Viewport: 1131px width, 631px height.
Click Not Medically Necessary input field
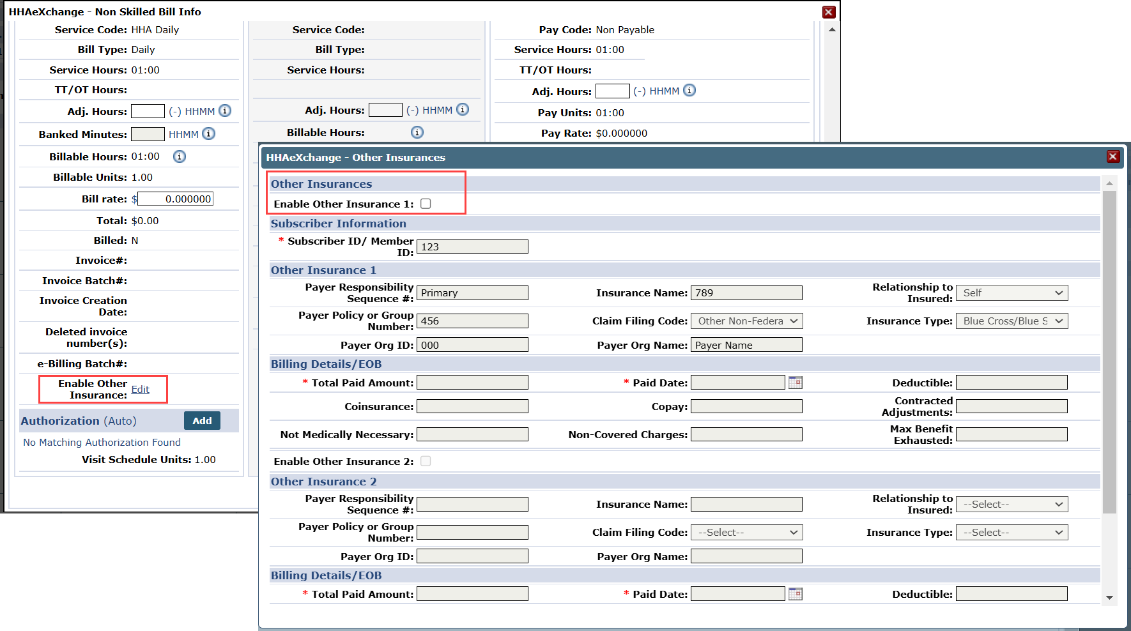[472, 434]
